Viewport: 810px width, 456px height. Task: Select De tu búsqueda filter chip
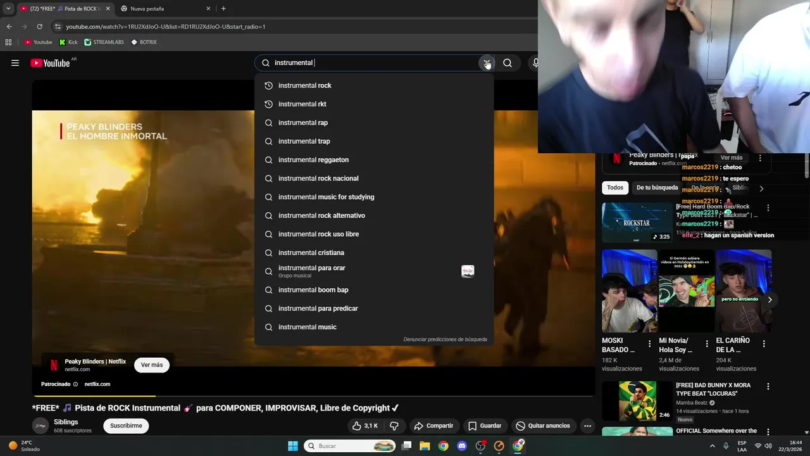click(x=657, y=187)
